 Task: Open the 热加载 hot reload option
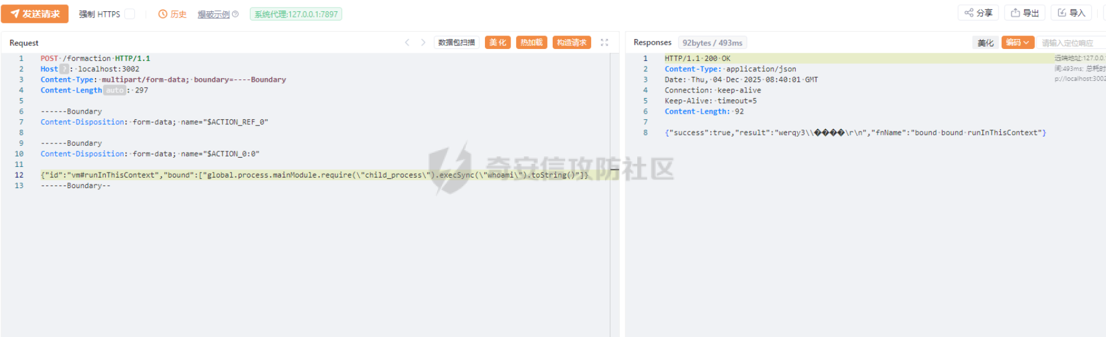click(532, 42)
